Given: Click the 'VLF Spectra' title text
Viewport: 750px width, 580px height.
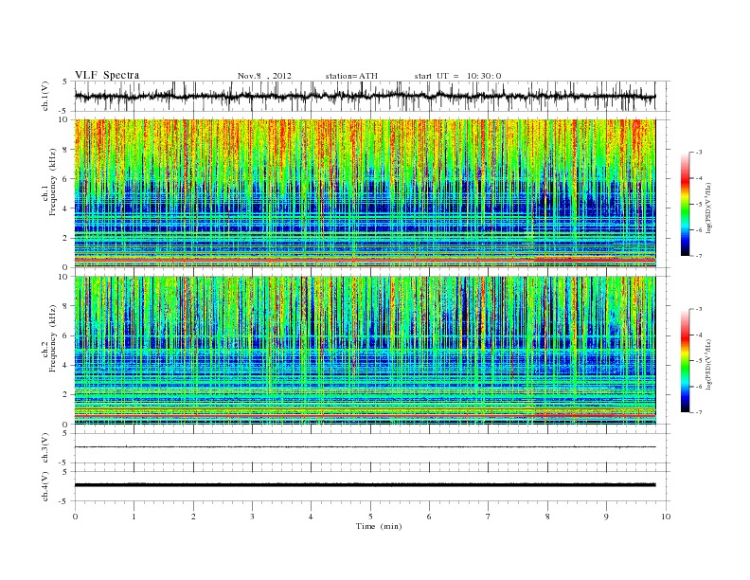Looking at the screenshot, I should (x=107, y=75).
